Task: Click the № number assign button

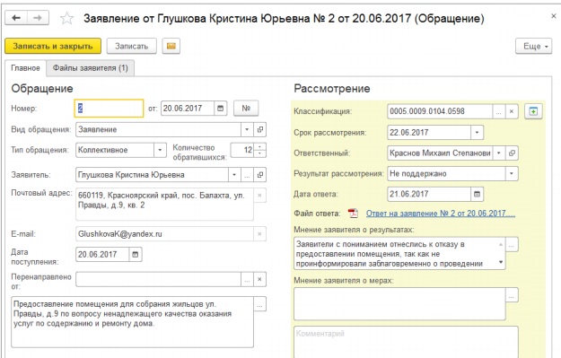Action: point(246,108)
